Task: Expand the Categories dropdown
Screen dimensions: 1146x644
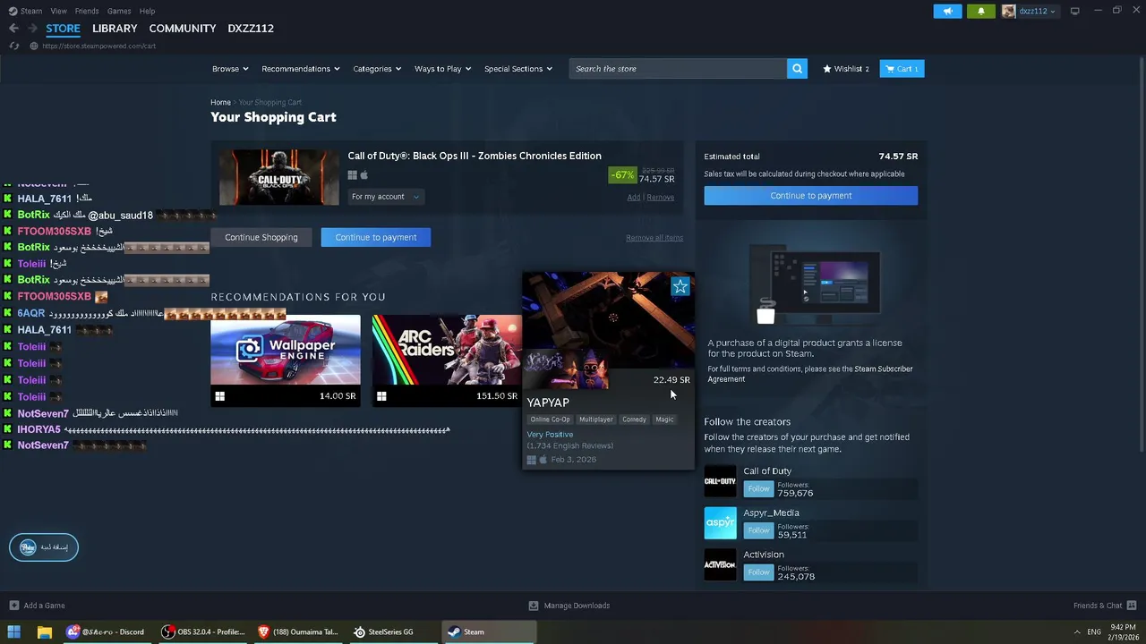Action: pos(377,69)
